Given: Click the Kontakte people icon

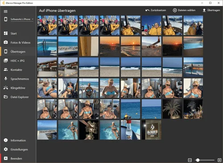Looking at the screenshot, I should pyautogui.click(x=6, y=70).
